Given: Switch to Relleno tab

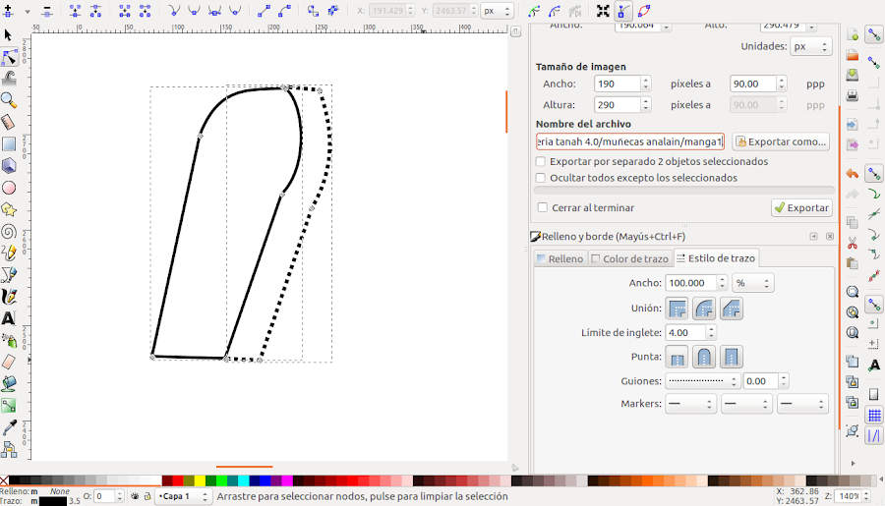Looking at the screenshot, I should [560, 259].
